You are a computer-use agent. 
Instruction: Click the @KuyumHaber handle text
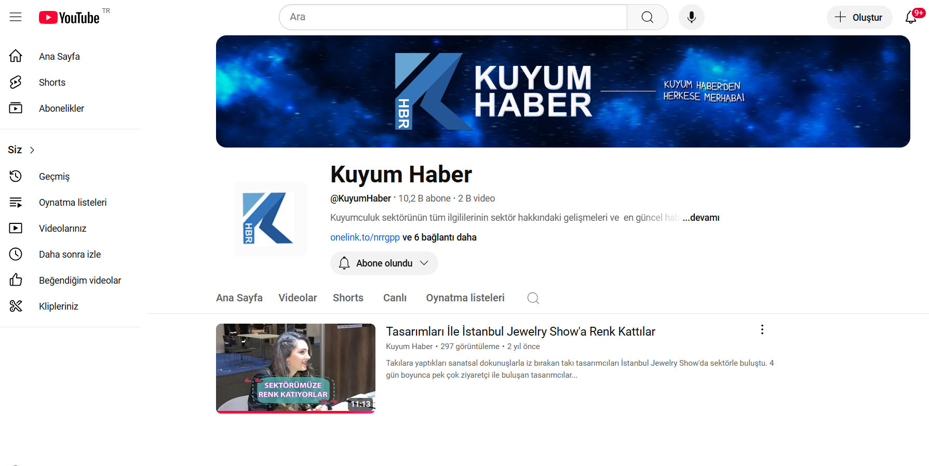point(360,198)
